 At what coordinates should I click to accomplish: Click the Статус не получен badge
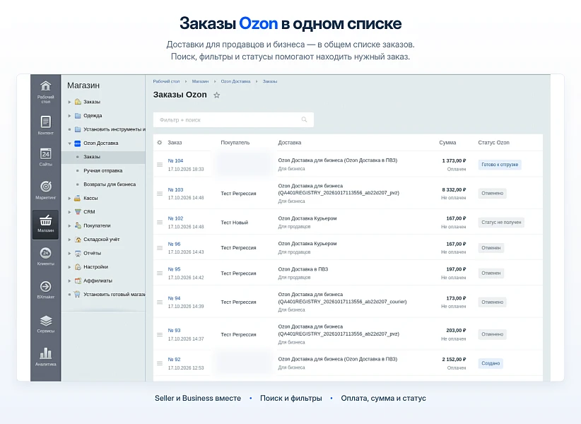(x=501, y=222)
